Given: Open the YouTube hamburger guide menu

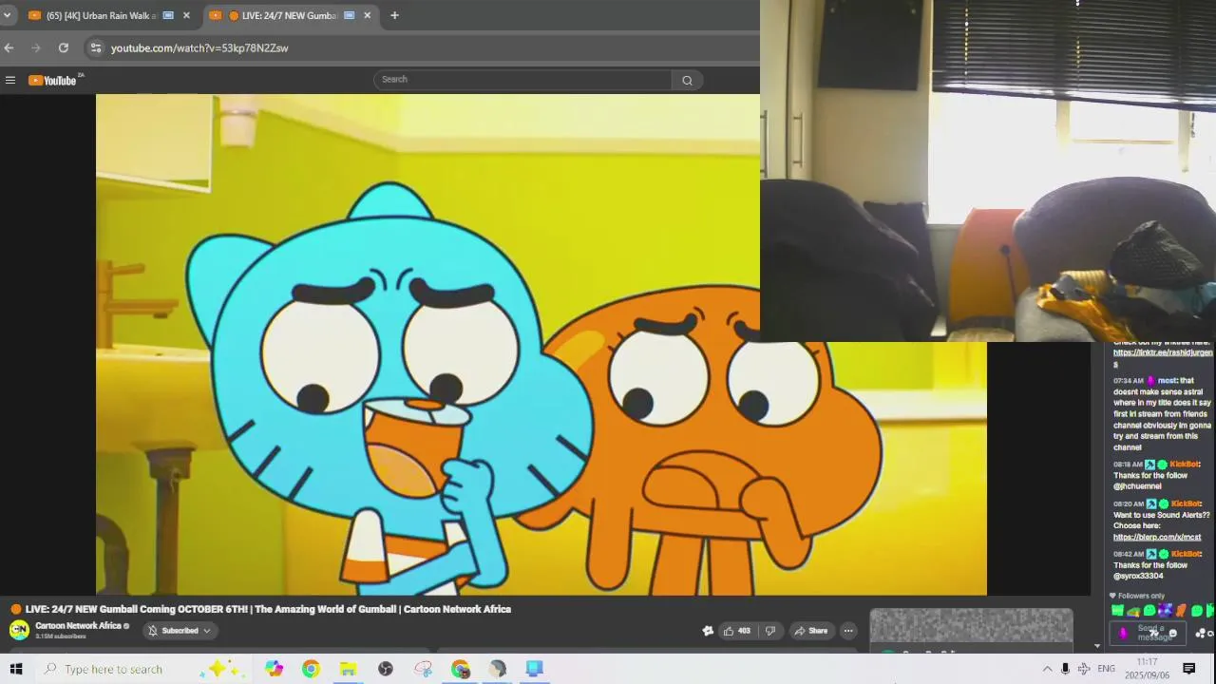Looking at the screenshot, I should (x=10, y=80).
